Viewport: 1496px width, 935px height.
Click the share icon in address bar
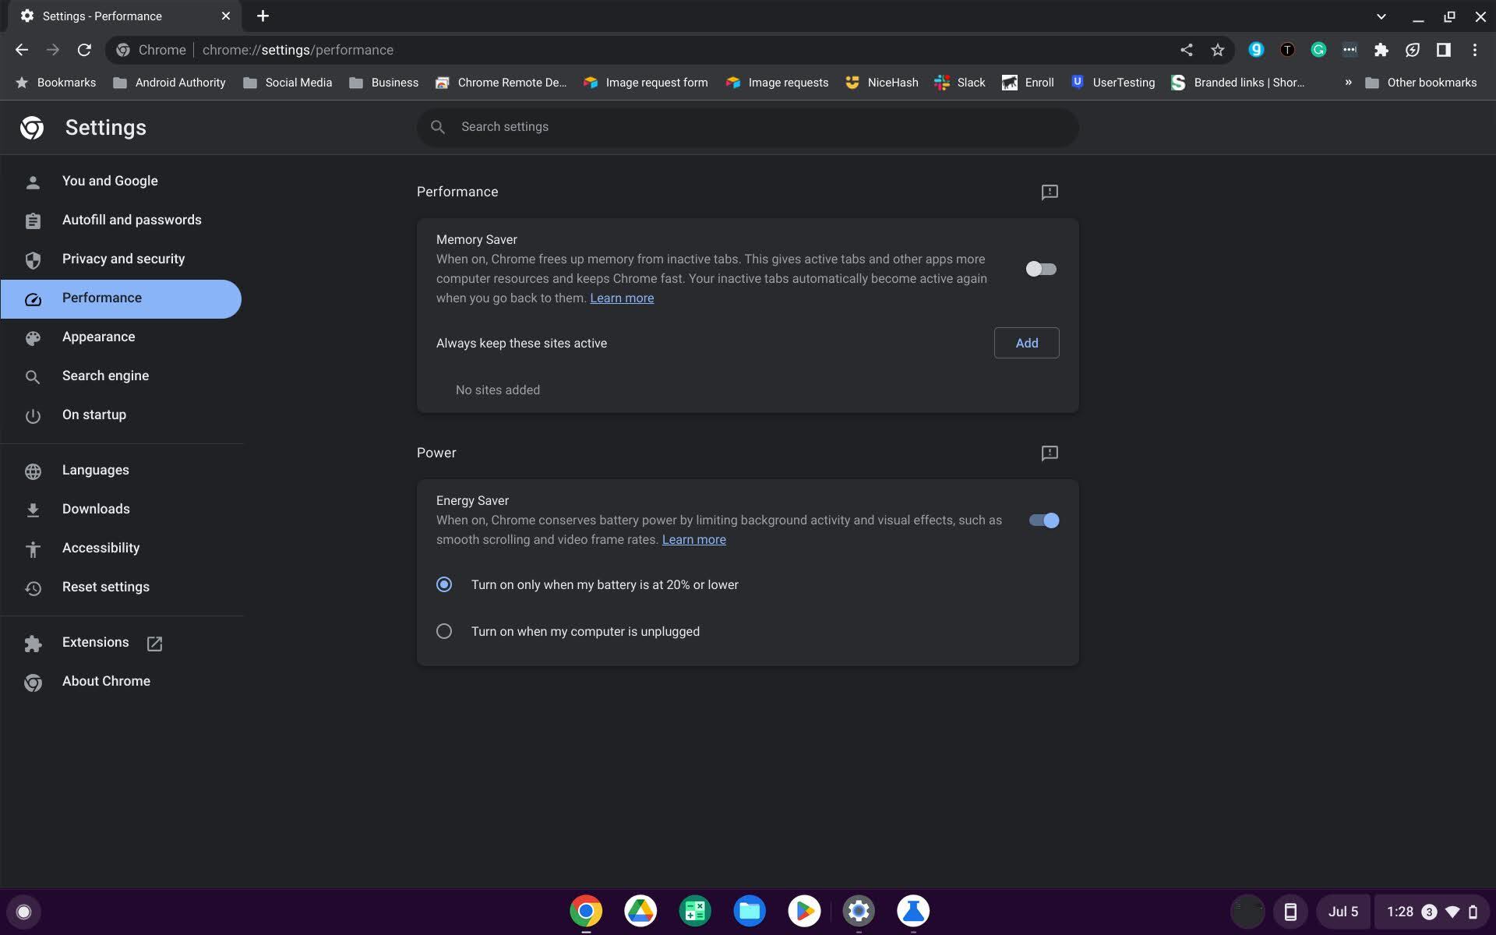tap(1186, 50)
